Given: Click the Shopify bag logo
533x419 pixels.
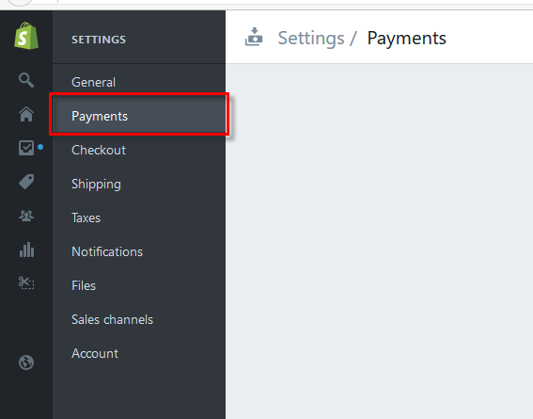Looking at the screenshot, I should [x=26, y=36].
